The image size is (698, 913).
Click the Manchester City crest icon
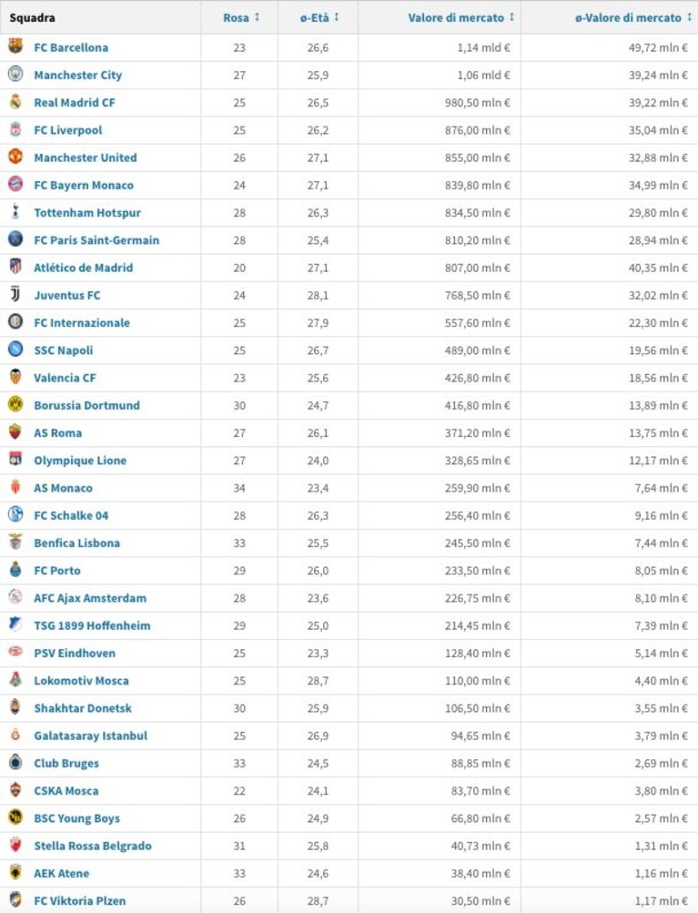click(15, 74)
